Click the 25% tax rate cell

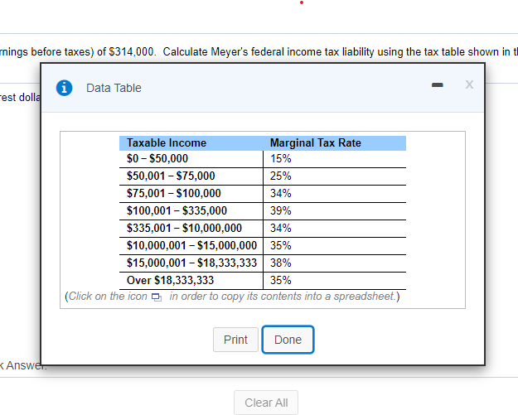tap(335, 176)
